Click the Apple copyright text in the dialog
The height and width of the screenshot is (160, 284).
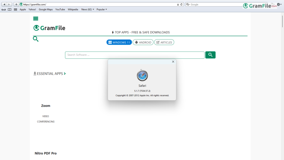[142, 96]
